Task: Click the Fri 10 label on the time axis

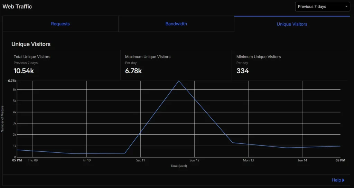Action: (86, 160)
